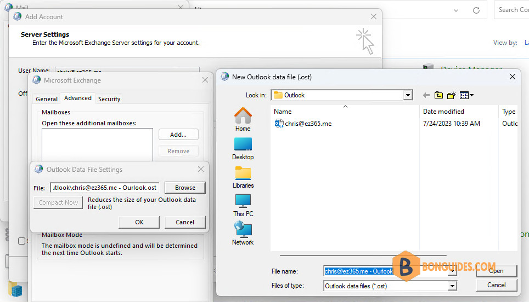Sort files by the Name column header
This screenshot has width=529, height=302.
345,111
